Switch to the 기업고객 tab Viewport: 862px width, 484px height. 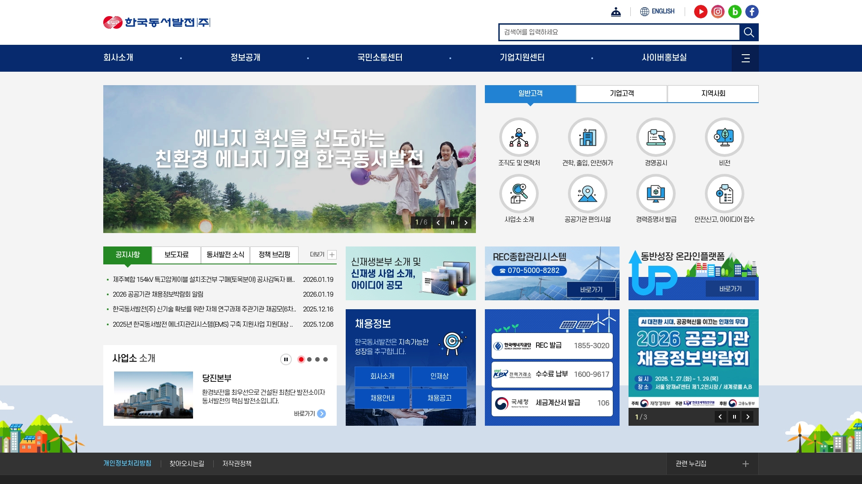tap(622, 94)
